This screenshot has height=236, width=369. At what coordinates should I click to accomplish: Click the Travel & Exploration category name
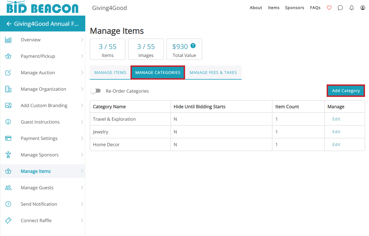click(114, 119)
